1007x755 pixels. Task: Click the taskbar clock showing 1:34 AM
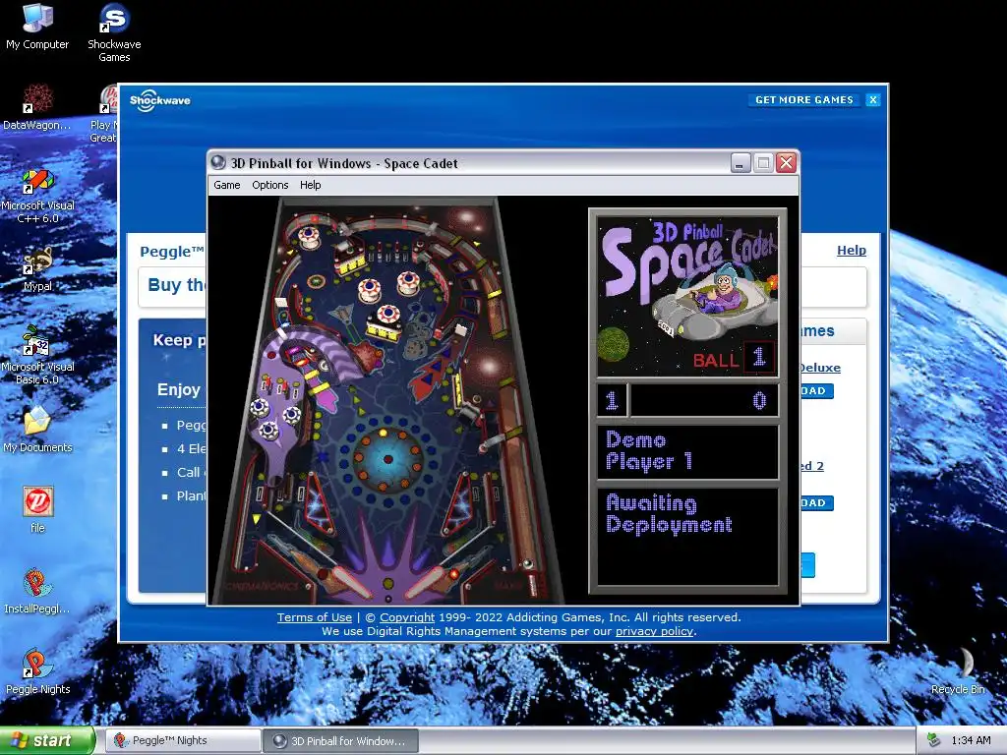[971, 740]
